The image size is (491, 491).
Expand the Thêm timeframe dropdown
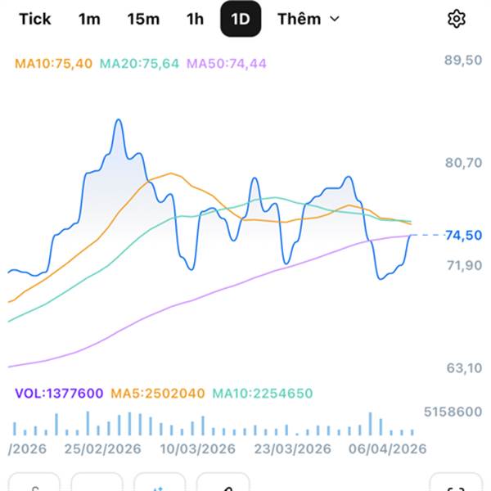(x=308, y=19)
